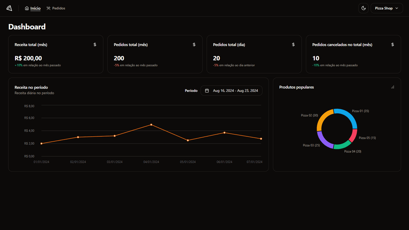This screenshot has width=409, height=230.
Task: Select the blue Pizza 01 donut segment
Action: tap(349, 115)
